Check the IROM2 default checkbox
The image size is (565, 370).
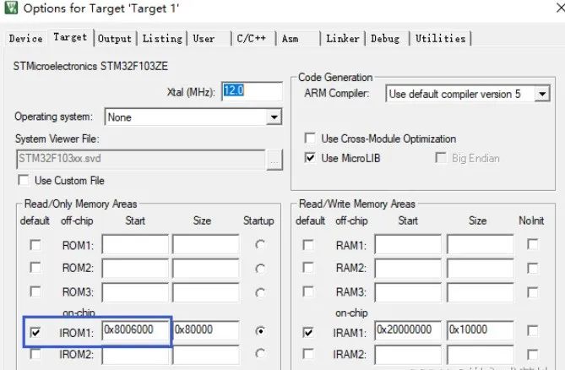(x=35, y=354)
